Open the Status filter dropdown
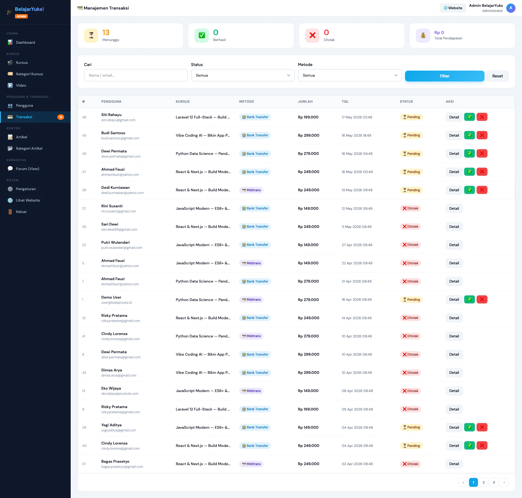This screenshot has height=498, width=522. coord(243,75)
